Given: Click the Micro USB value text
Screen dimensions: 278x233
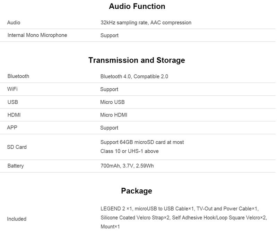Looking at the screenshot, I should pyautogui.click(x=112, y=102).
